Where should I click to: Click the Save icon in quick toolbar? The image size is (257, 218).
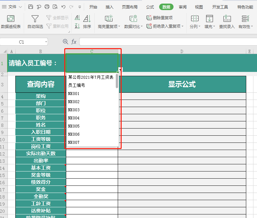pos(30,7)
